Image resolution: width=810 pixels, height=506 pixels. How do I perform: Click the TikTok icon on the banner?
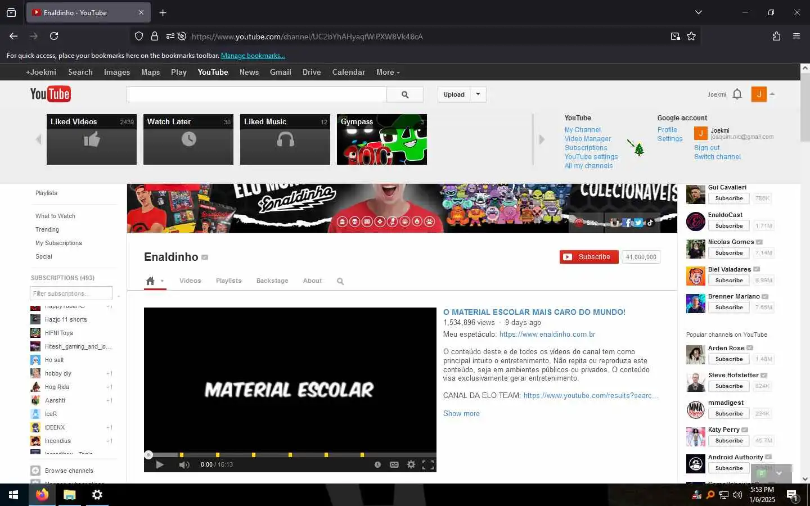650,223
